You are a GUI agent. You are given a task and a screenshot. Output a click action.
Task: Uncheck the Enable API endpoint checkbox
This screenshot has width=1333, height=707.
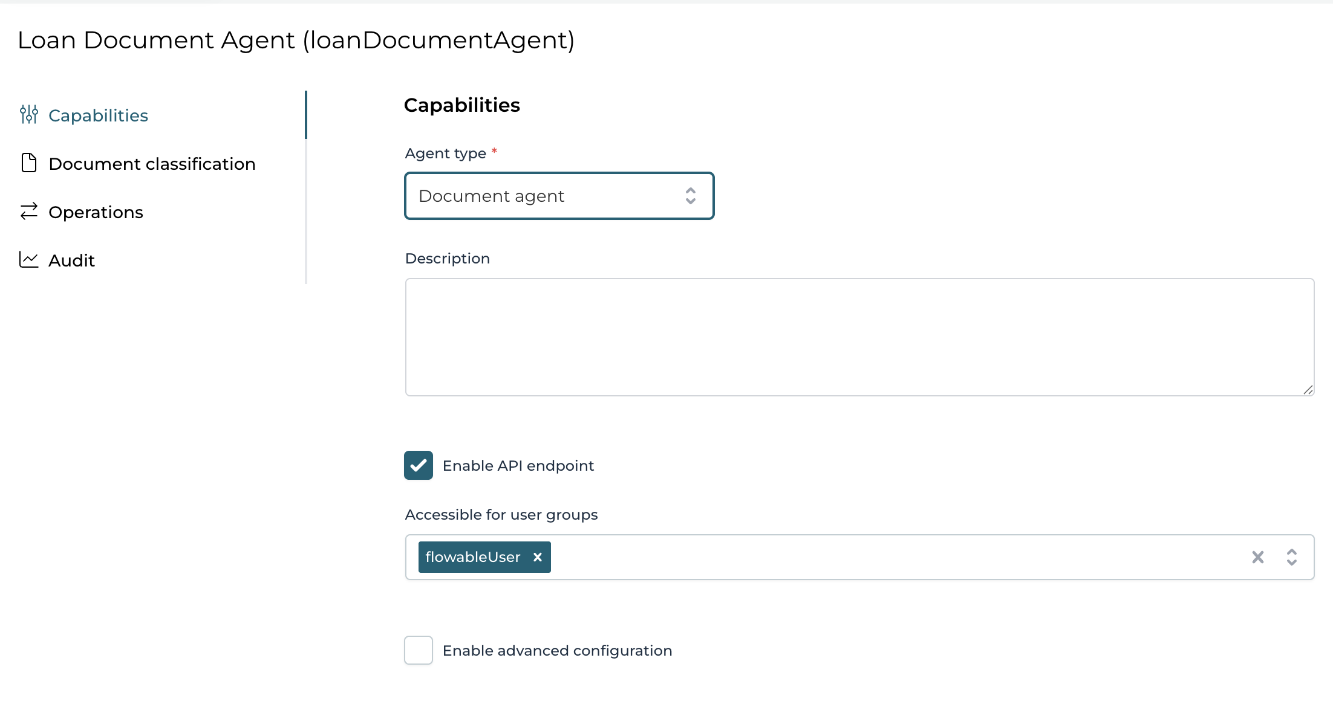418,465
